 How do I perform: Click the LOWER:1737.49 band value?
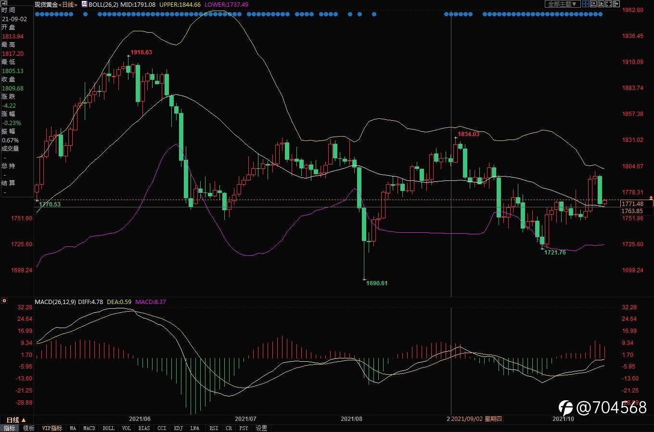point(226,4)
